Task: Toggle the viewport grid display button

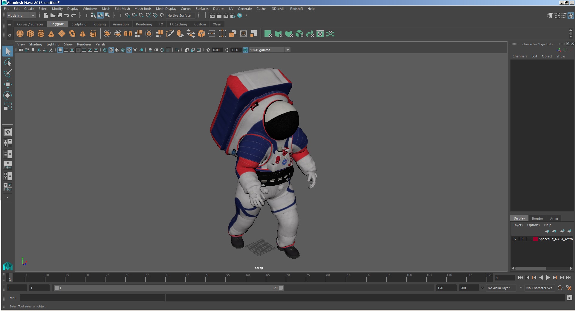Action: click(x=60, y=50)
